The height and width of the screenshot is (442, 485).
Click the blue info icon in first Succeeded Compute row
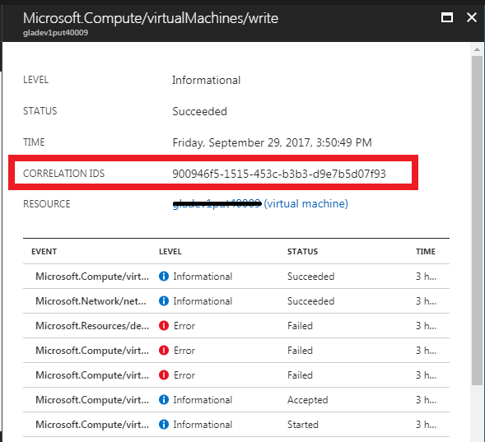(164, 276)
